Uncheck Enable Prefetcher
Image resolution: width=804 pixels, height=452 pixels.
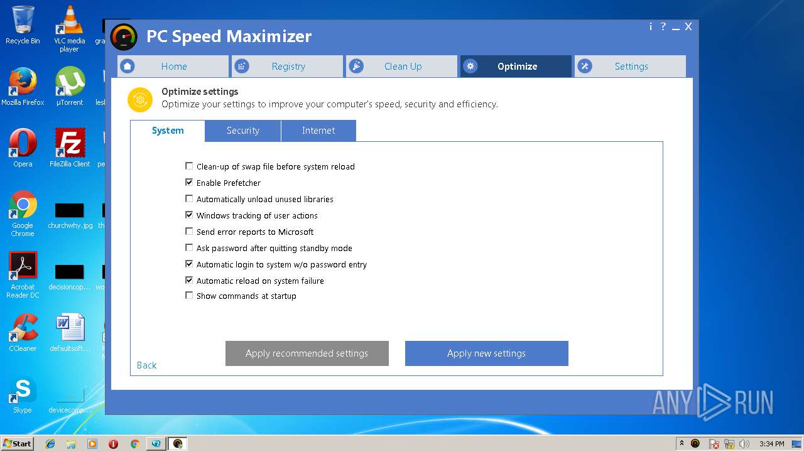[189, 183]
